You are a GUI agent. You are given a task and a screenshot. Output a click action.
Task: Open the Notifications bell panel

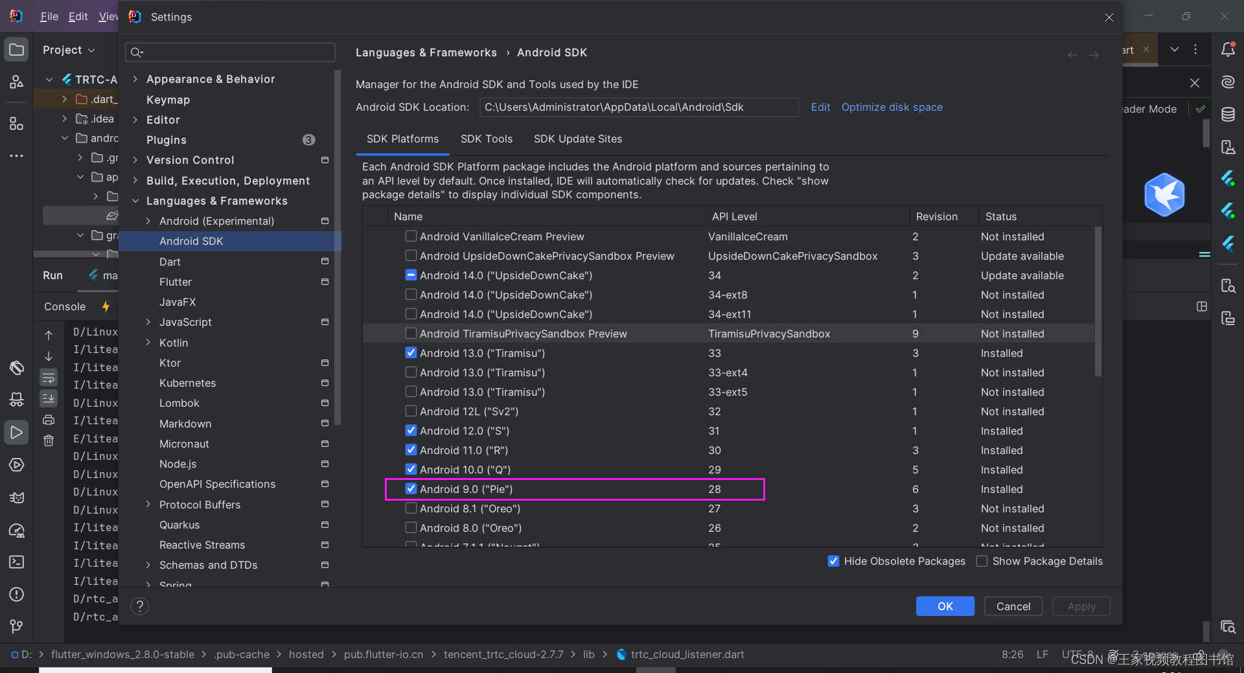click(x=1228, y=49)
